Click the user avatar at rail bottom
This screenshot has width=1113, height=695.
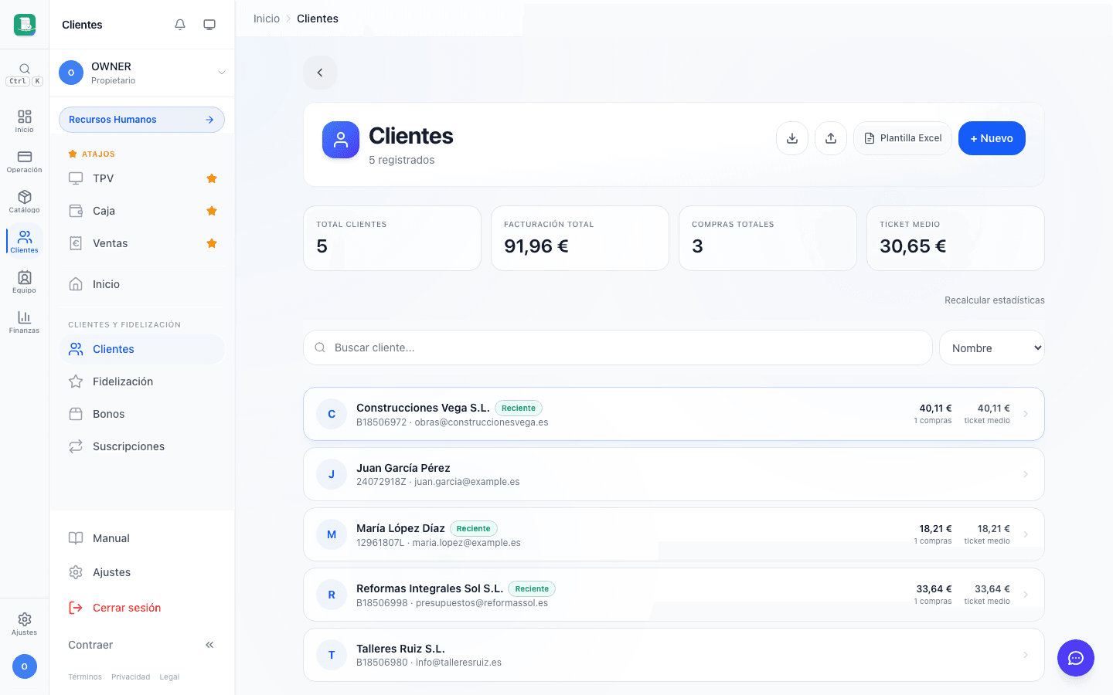click(x=25, y=666)
